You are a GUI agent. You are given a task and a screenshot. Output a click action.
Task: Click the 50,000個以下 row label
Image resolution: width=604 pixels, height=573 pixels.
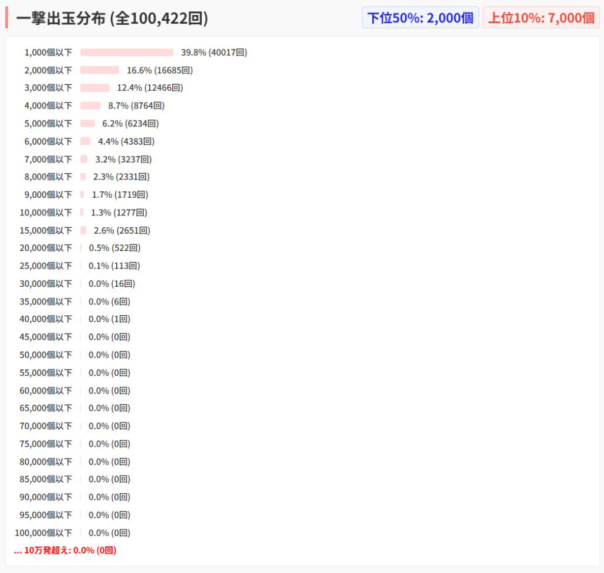(45, 355)
